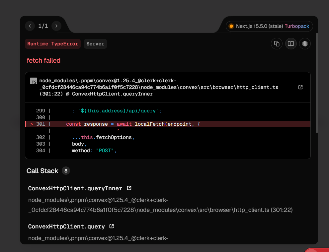Copy error info using the copy icon
The width and height of the screenshot is (329, 252).
pyautogui.click(x=277, y=43)
